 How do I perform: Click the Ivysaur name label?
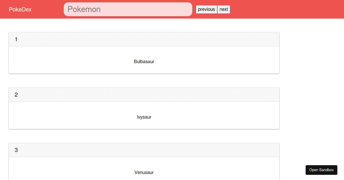pyautogui.click(x=144, y=117)
